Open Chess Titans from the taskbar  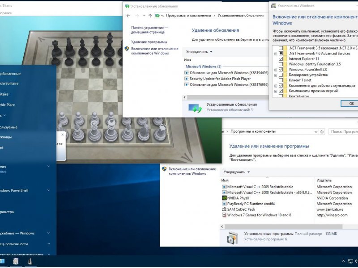(30, 261)
